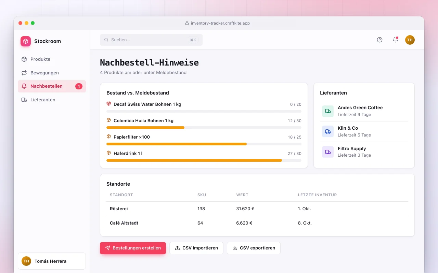This screenshot has height=273, width=438.
Task: Click the avatar beside Tomás Herrera in the sidebar
Action: tap(26, 261)
